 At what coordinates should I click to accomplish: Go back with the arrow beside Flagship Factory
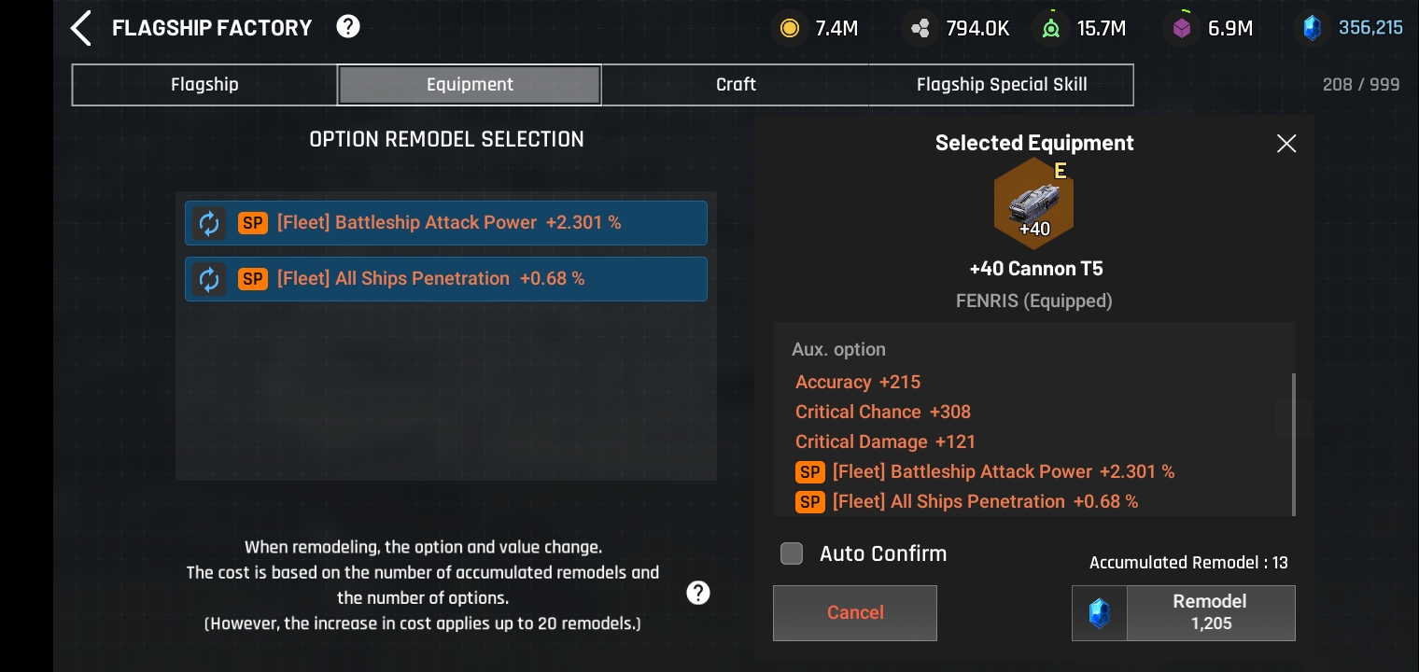81,28
